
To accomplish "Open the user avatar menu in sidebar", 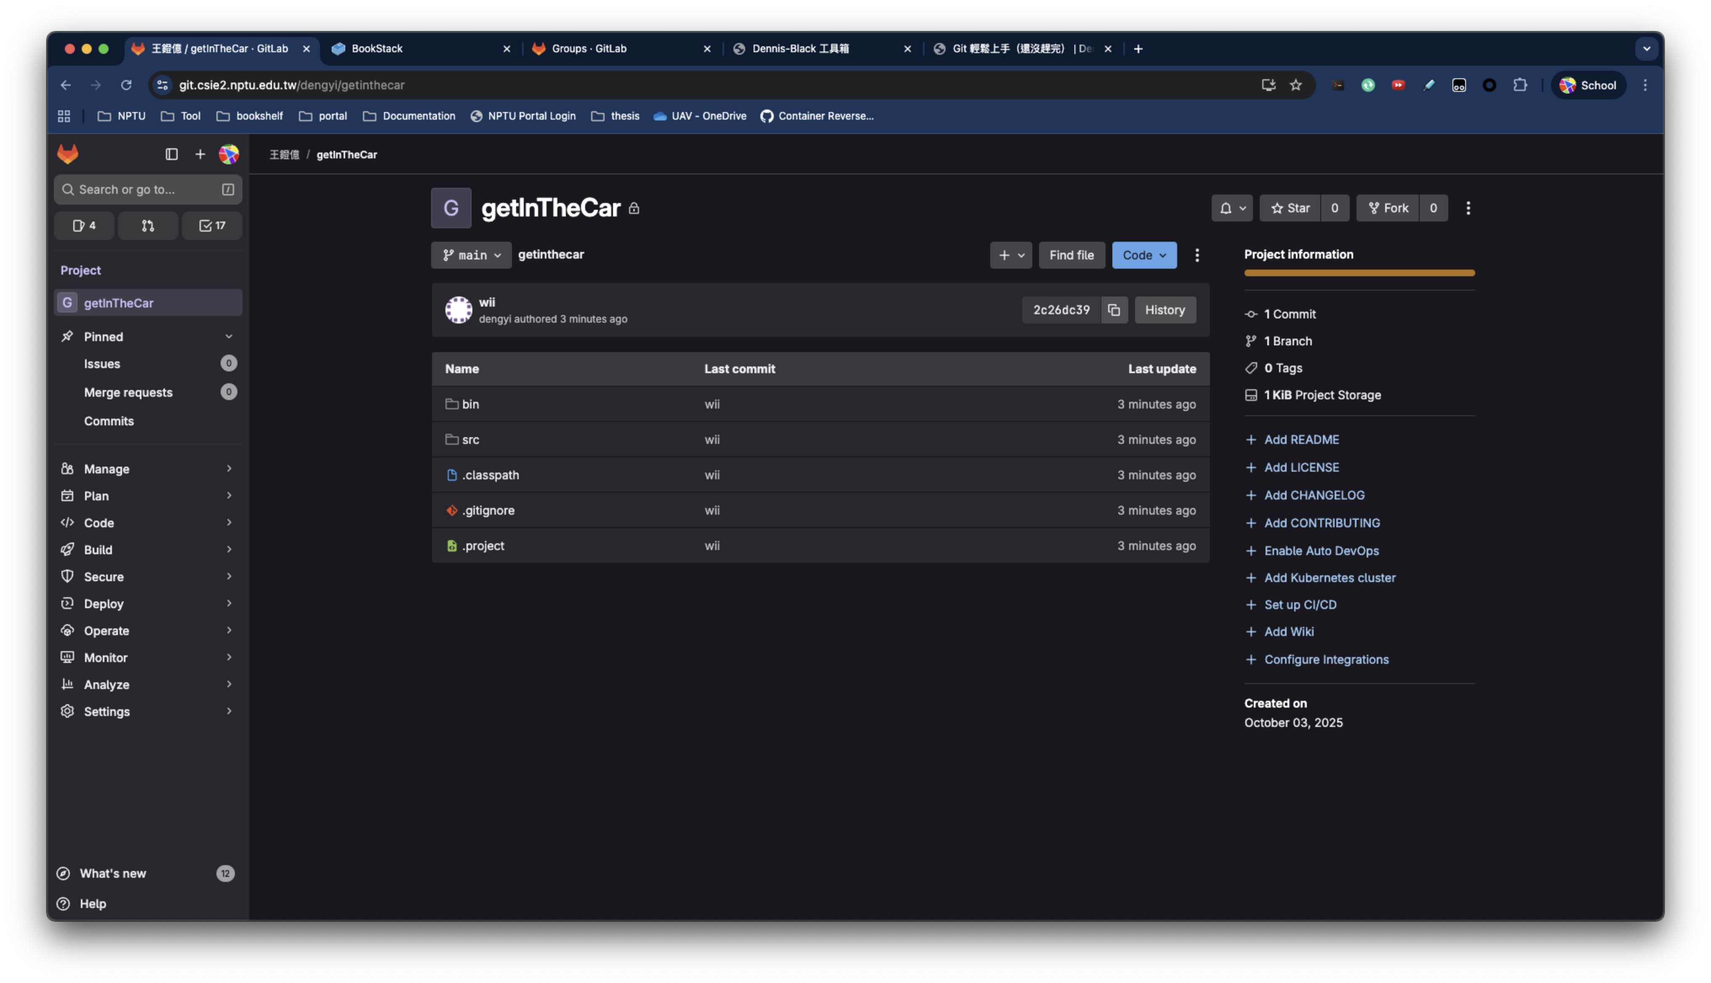I will tap(229, 155).
